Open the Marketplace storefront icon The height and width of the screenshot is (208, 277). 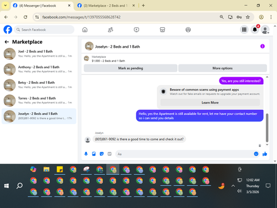coord(162,29)
